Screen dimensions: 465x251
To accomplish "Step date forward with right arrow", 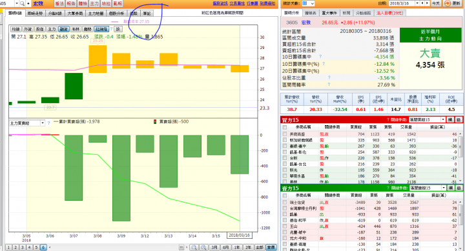I will (x=427, y=3).
